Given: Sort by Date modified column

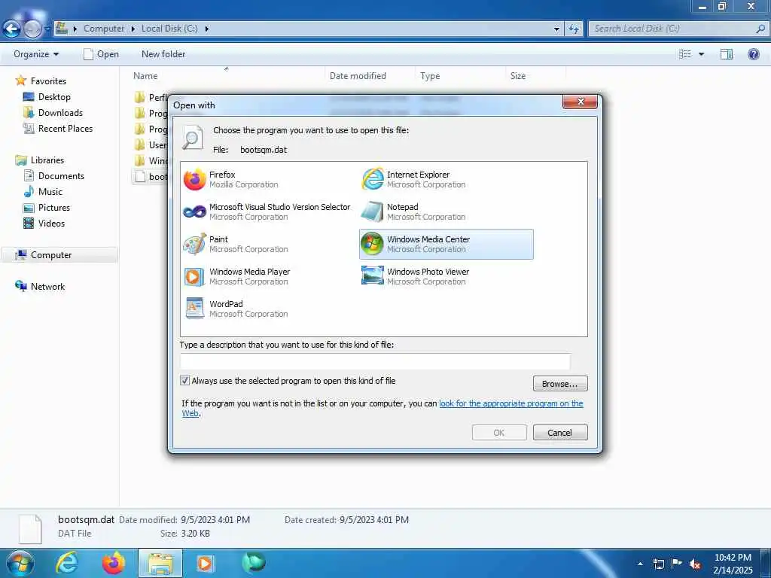Looking at the screenshot, I should [358, 76].
